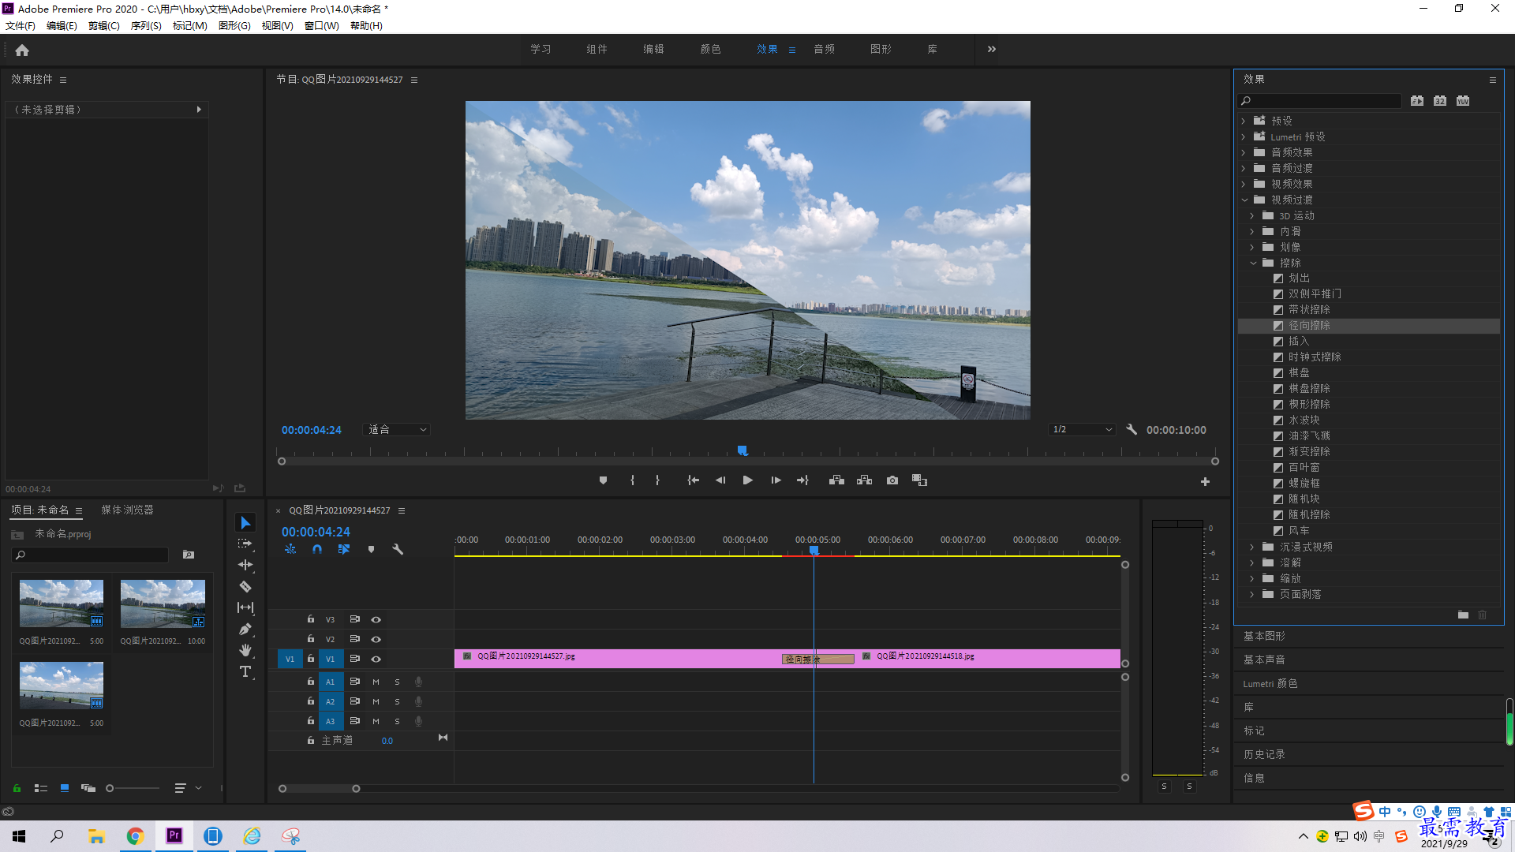Click program monitor playhead marker

(742, 450)
